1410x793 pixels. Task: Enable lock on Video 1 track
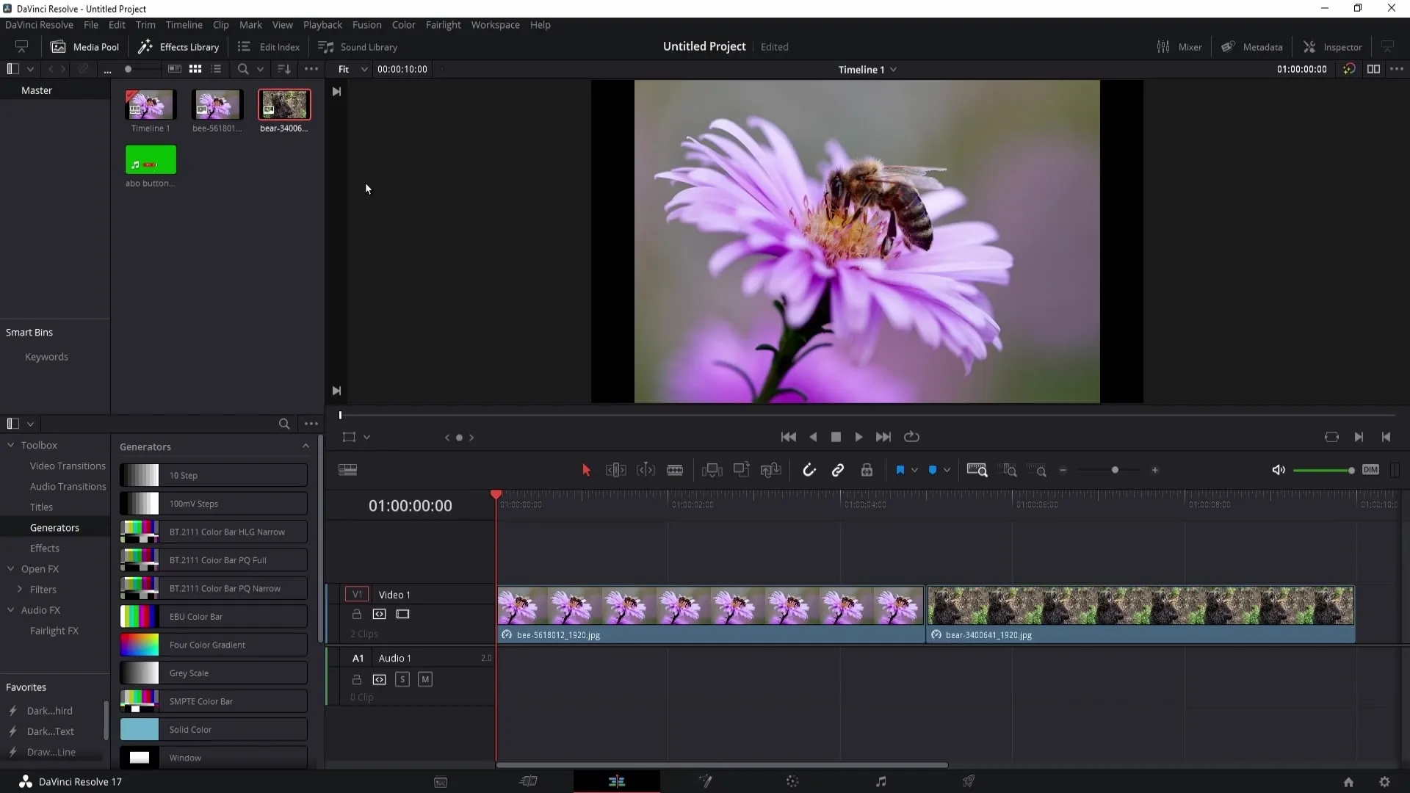356,614
